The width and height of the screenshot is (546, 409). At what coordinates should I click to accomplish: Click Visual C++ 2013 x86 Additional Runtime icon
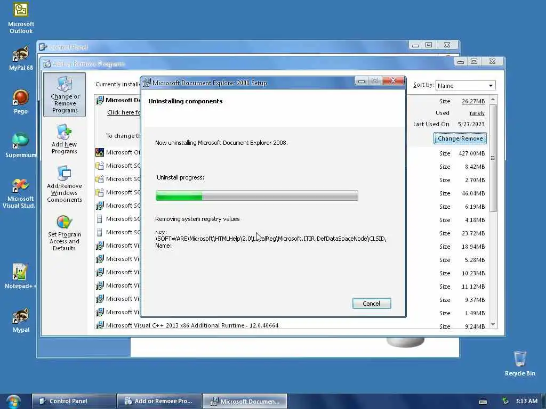(100, 325)
